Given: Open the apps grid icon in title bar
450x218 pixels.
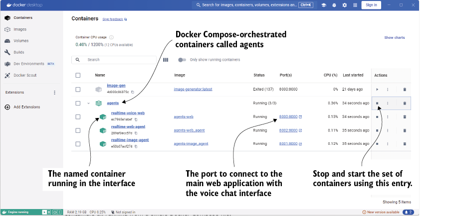Looking at the screenshot, I should [355, 5].
